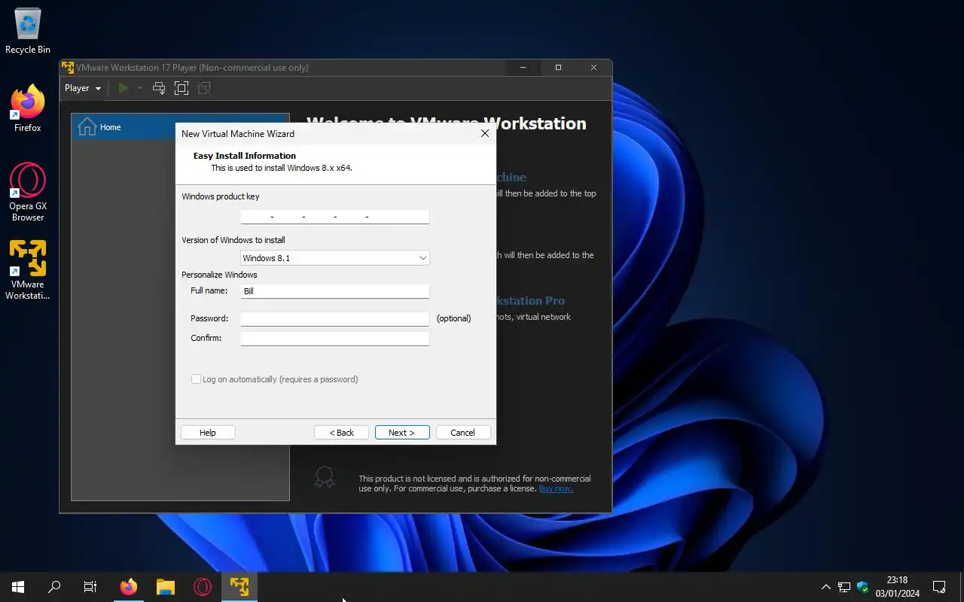Open the Version of Windows dropdown
The image size is (964, 602).
(x=334, y=258)
